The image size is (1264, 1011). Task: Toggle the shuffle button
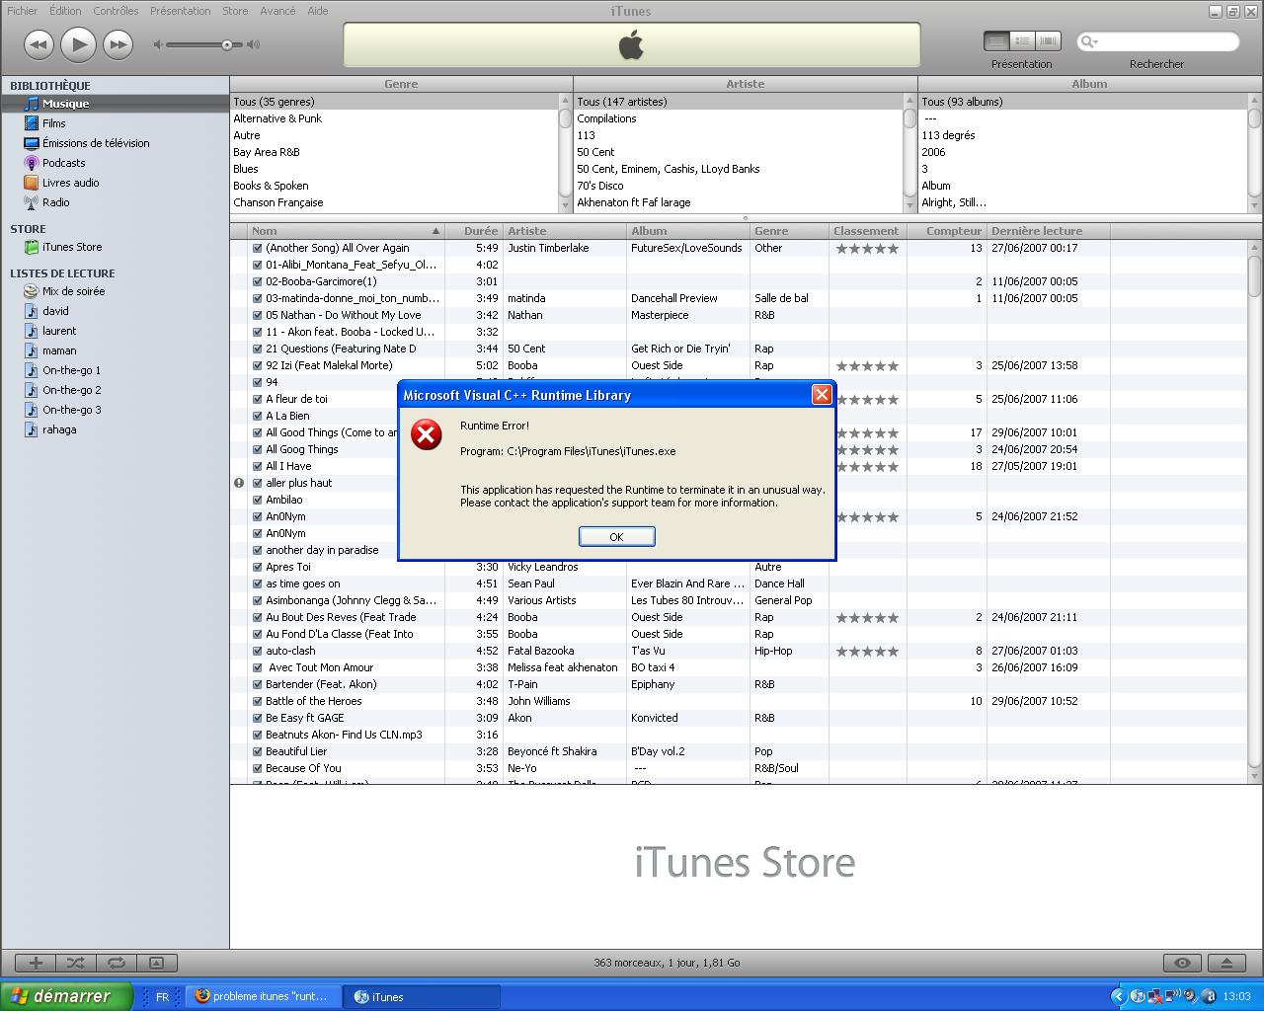75,963
